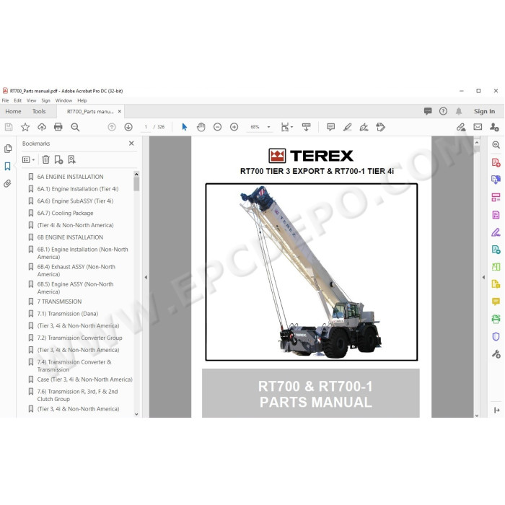Open bookmark 7 TRANSMISSION
This screenshot has height=505, width=505.
60,302
